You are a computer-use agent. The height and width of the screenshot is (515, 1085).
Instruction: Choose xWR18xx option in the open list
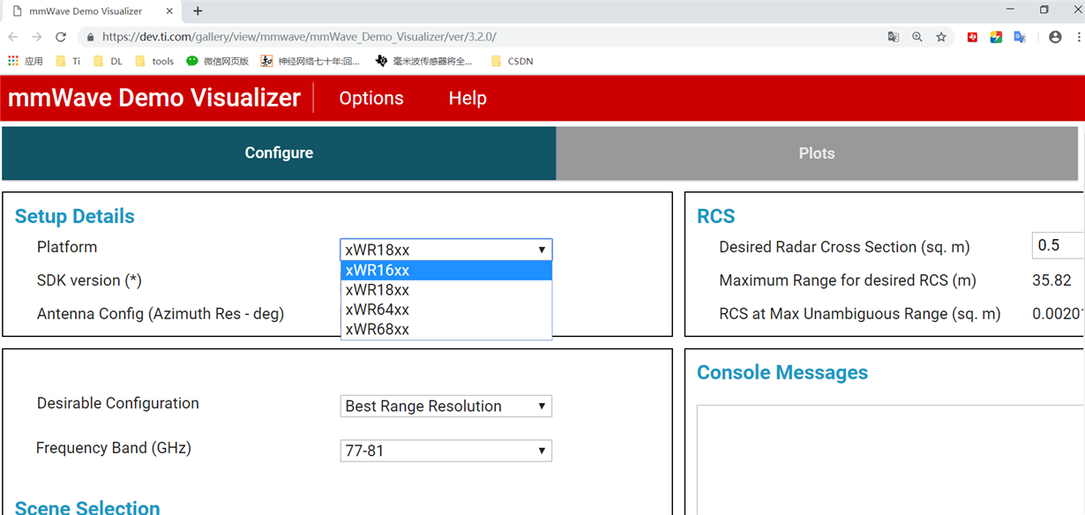pyautogui.click(x=446, y=290)
